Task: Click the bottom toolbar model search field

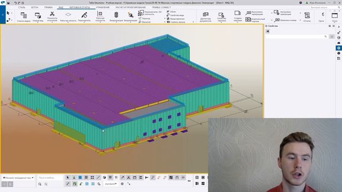Action: (50, 178)
